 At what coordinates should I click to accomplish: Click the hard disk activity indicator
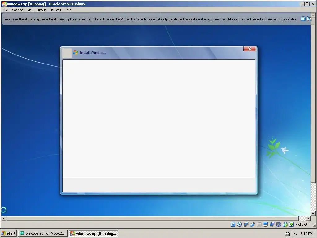coord(233,224)
